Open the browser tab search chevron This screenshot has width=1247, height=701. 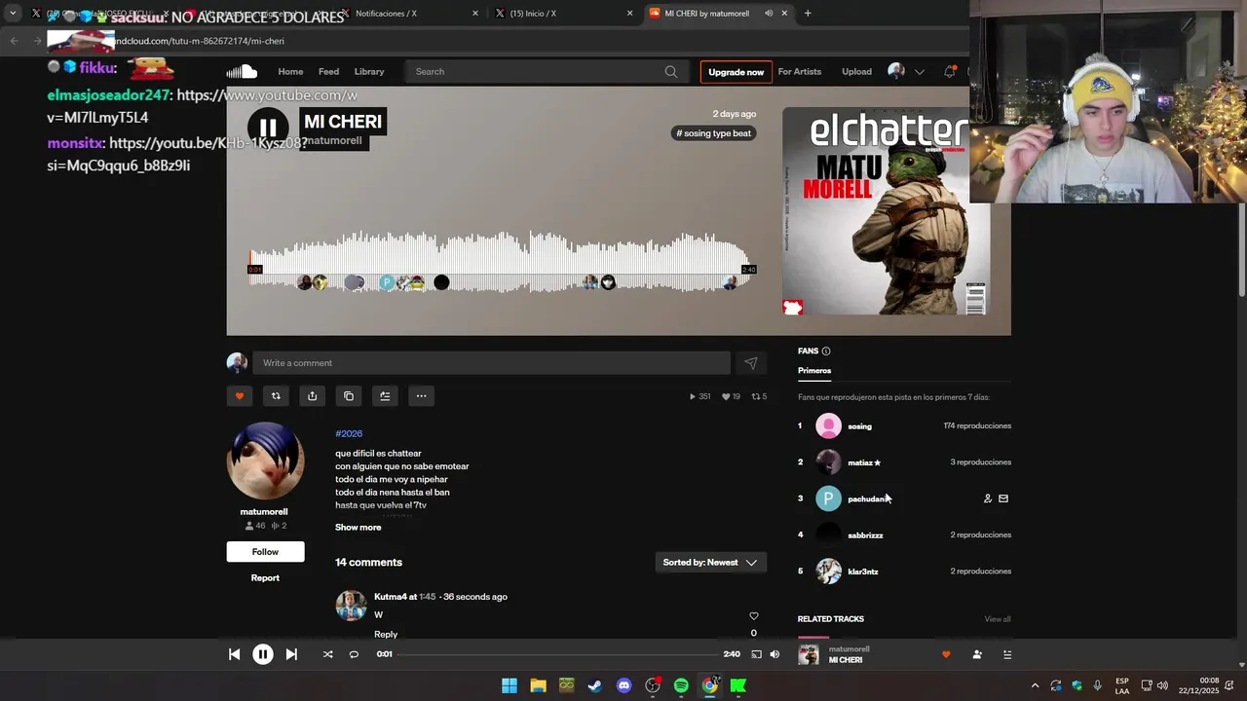(x=13, y=14)
